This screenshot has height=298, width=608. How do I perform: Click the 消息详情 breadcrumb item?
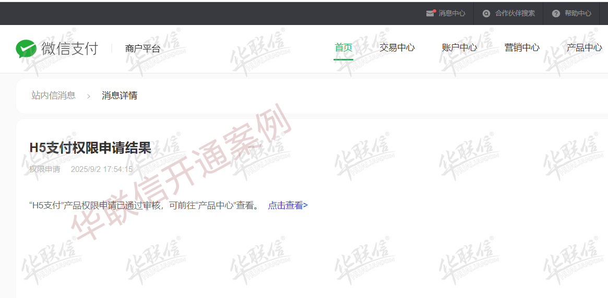point(120,95)
